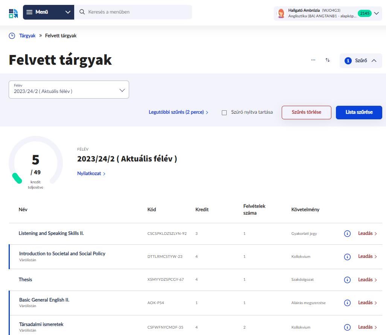
Task: View info for Társadalmi ismeretek
Action: 347,327
